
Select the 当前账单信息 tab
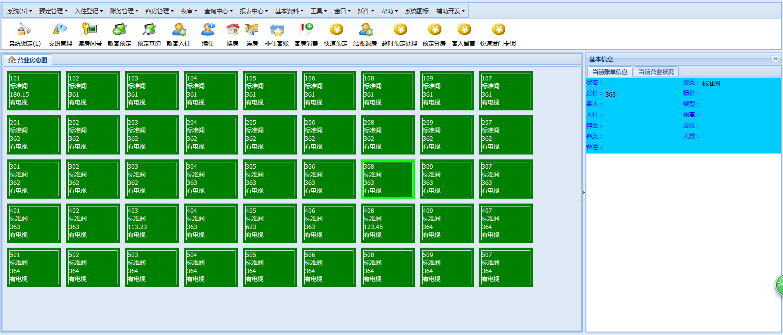pos(609,72)
